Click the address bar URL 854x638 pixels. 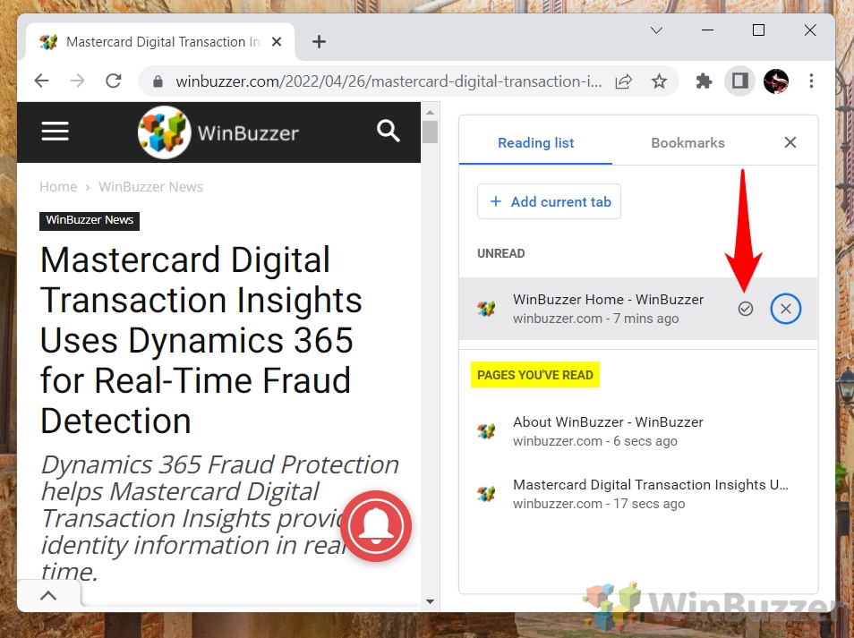tap(389, 81)
